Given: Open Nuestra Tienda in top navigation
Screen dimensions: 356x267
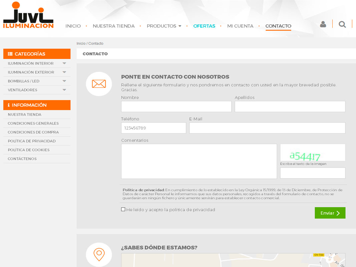Looking at the screenshot, I should 113,26.
